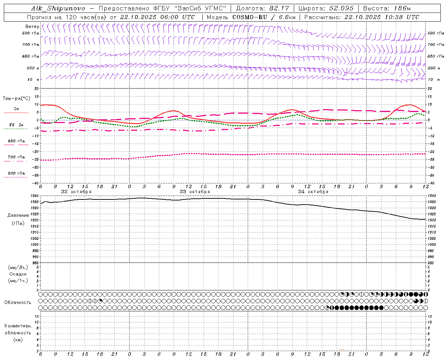Click the Облачность cloudiness label
The width and height of the screenshot is (446, 357).
18,303
